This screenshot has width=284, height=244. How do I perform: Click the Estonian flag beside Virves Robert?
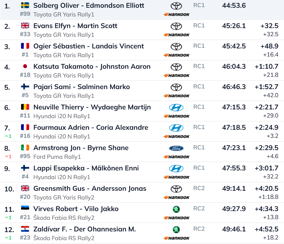pyautogui.click(x=25, y=209)
